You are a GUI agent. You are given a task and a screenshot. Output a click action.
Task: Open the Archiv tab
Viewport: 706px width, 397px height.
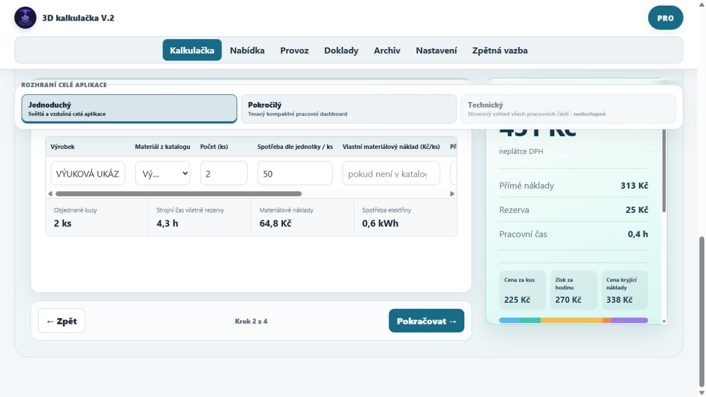(387, 50)
